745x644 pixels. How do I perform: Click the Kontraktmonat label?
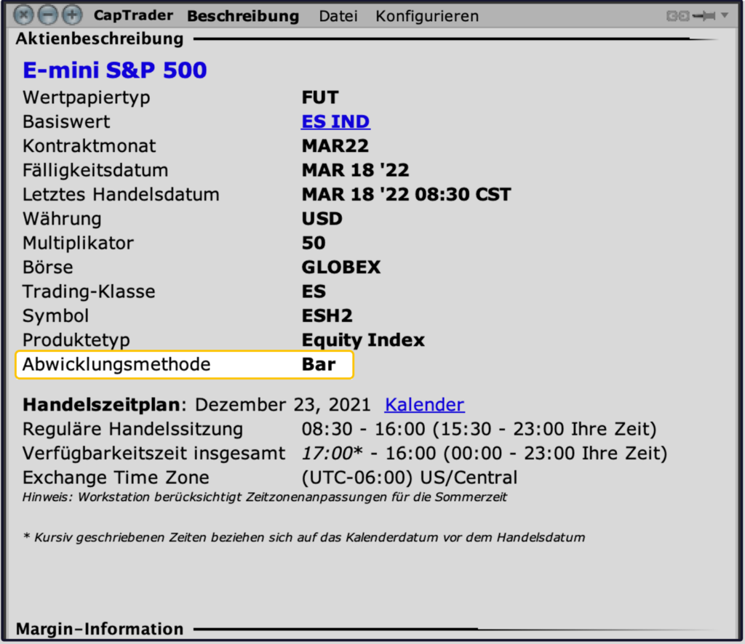click(89, 146)
